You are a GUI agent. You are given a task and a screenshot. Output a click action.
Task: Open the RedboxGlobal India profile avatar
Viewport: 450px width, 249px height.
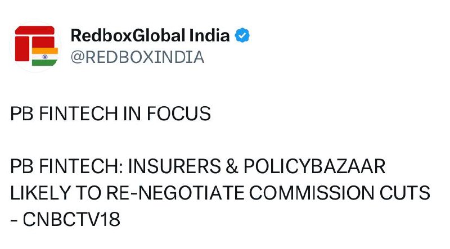(35, 46)
